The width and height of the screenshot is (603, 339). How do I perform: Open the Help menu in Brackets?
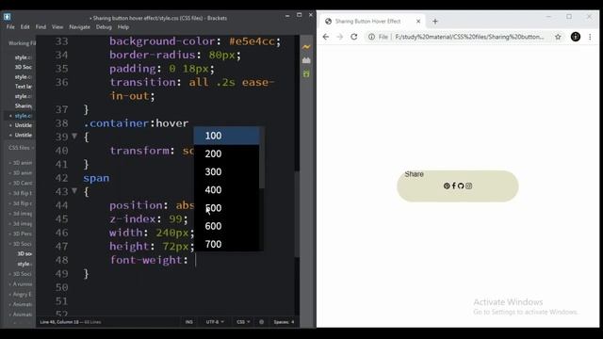[x=123, y=27]
